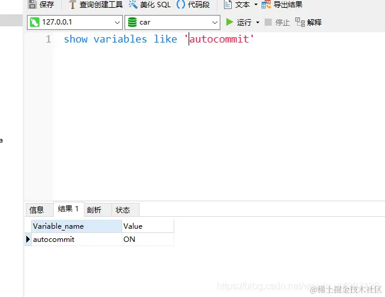Select the autocommit result cell
This screenshot has height=297, width=385.
(x=77, y=240)
